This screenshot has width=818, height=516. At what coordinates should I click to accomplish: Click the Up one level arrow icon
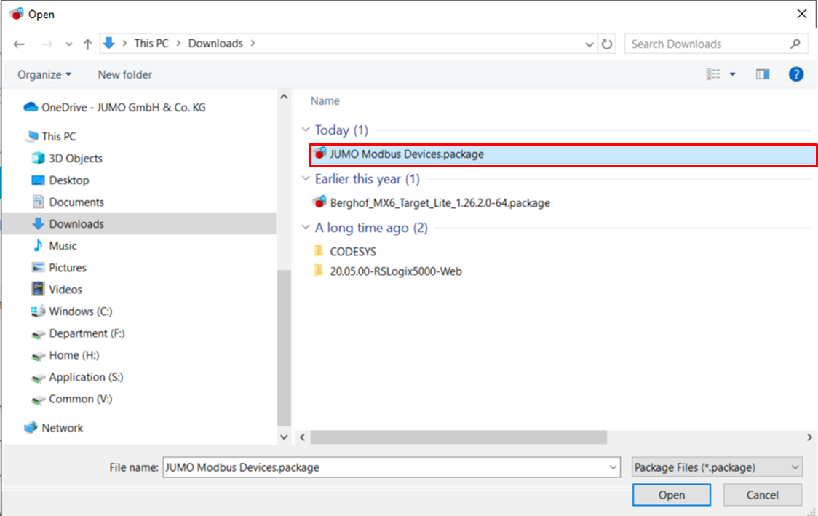(88, 44)
